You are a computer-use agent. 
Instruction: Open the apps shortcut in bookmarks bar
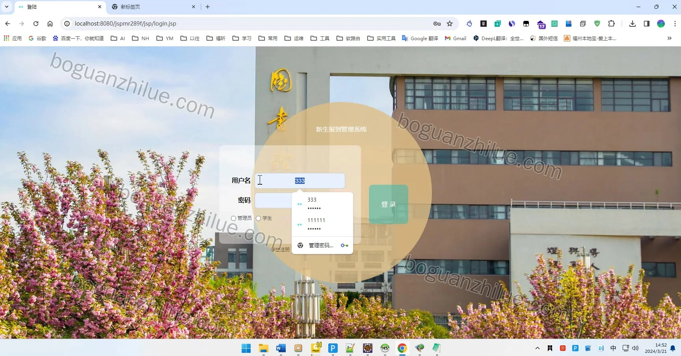13,38
